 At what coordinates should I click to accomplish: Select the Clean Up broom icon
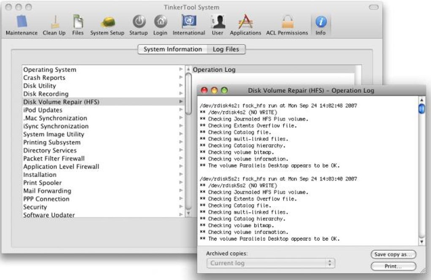54,22
